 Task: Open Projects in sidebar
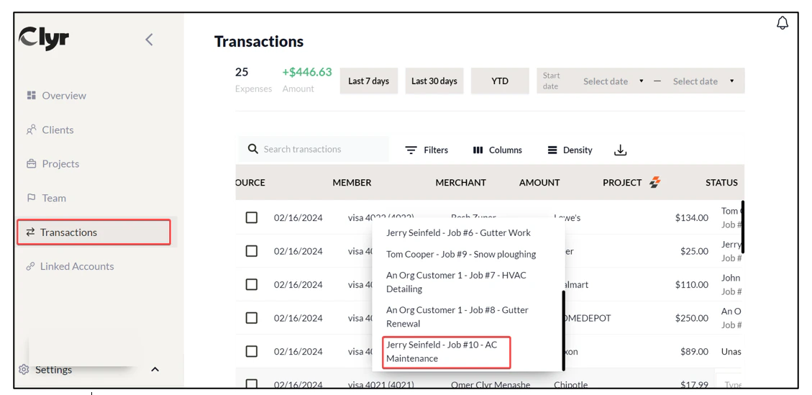tap(53, 164)
